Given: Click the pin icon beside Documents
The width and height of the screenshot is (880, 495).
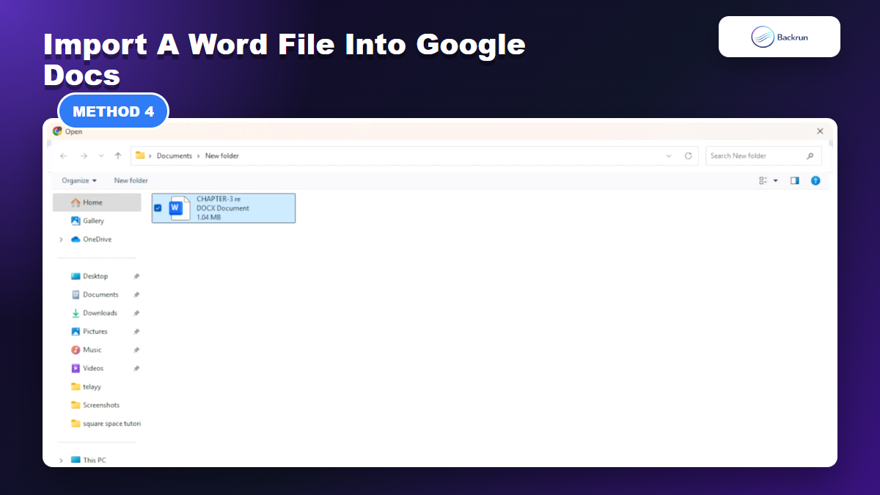Looking at the screenshot, I should (x=136, y=295).
